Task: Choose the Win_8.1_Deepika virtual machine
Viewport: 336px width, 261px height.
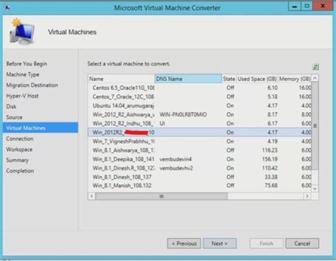Action: (x=124, y=159)
